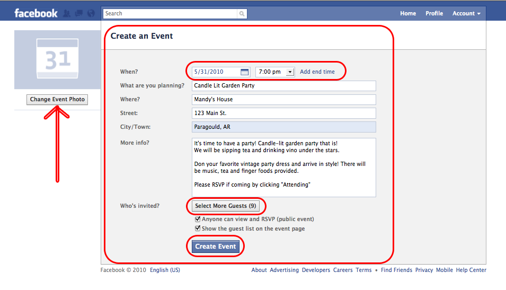Click the Add end time link
The width and height of the screenshot is (506, 290).
(317, 72)
